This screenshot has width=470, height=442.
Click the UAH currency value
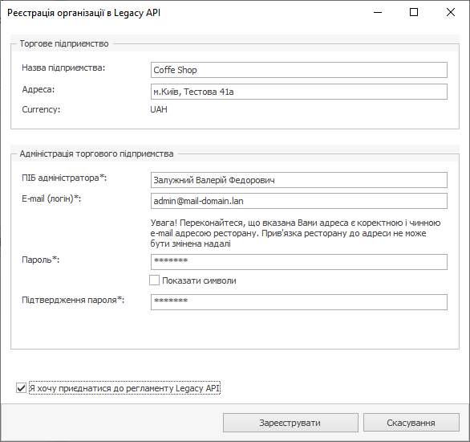click(159, 109)
